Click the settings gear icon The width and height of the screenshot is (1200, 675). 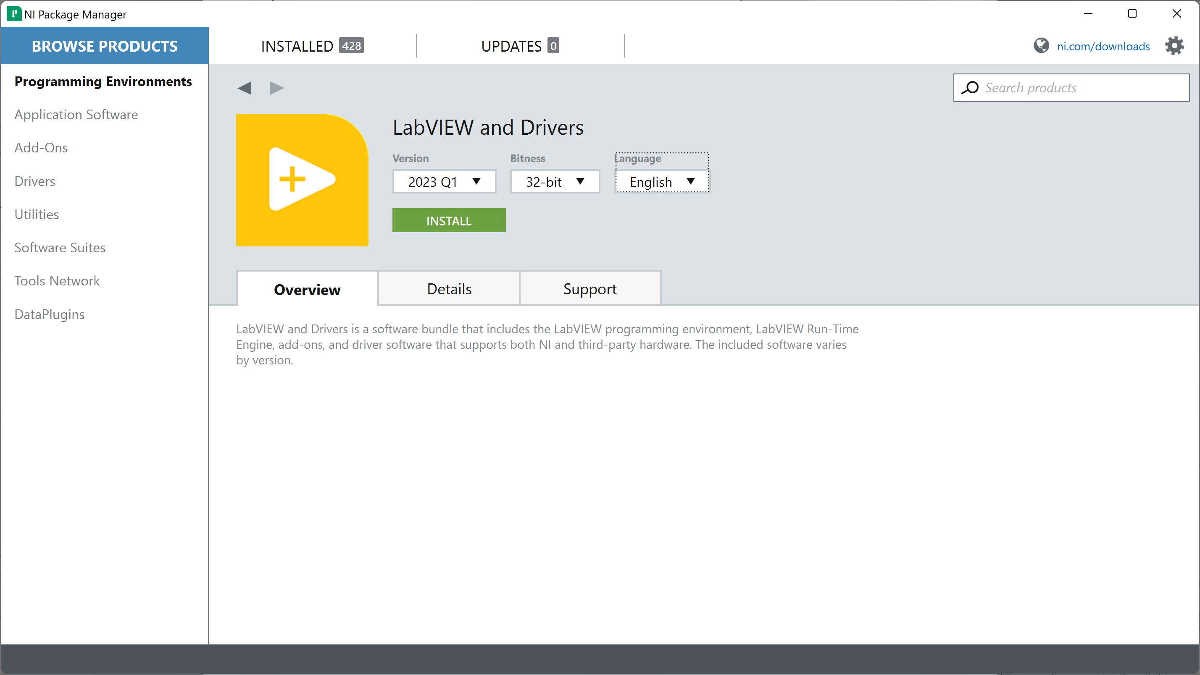(x=1174, y=46)
